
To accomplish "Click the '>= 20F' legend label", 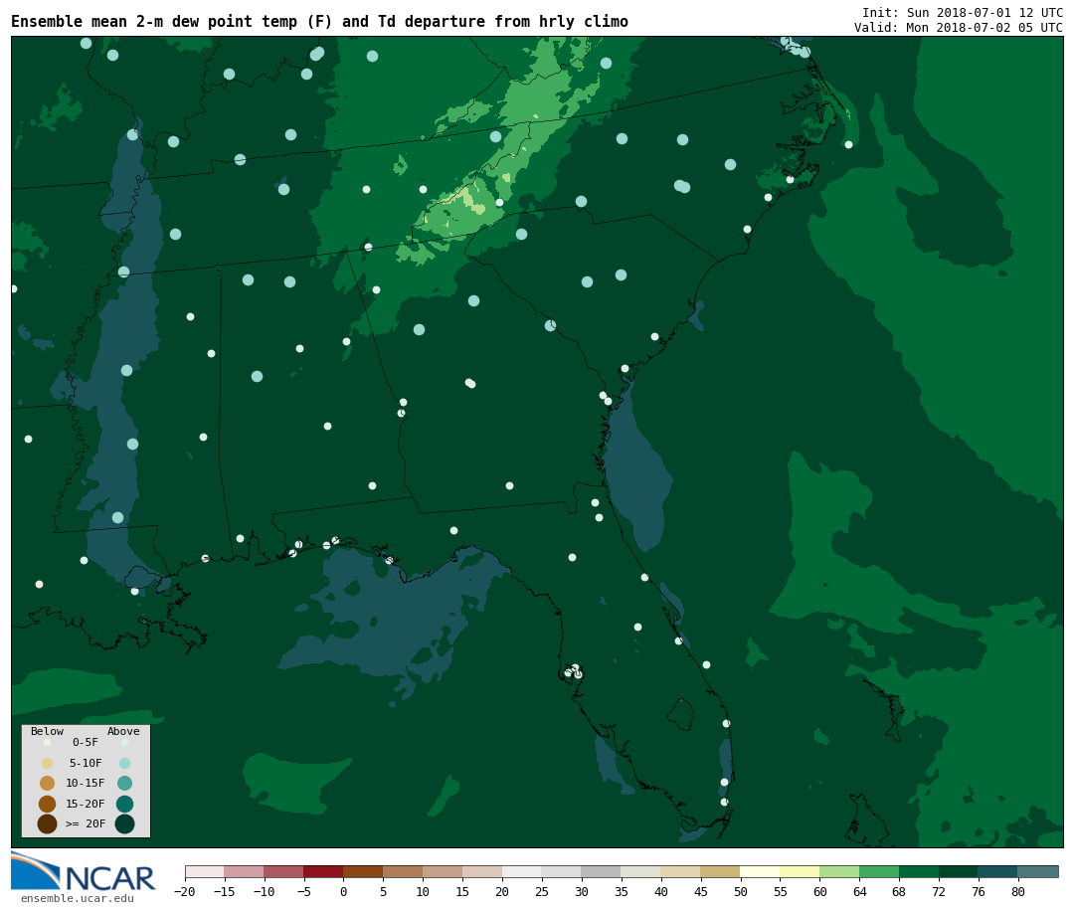I will point(86,823).
